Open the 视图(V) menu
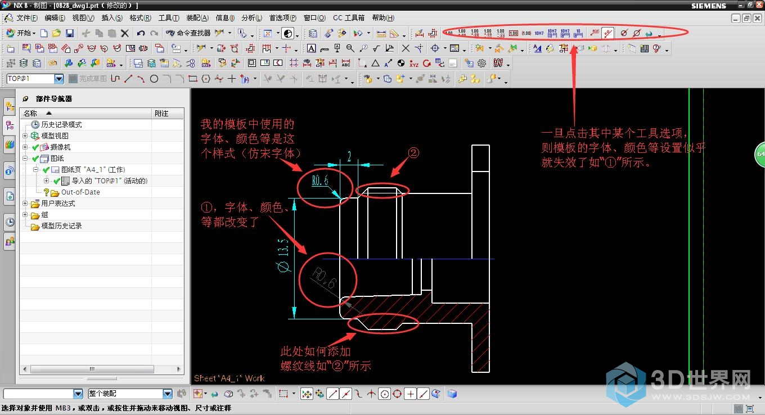Viewport: 765px width, 415px height. point(83,18)
